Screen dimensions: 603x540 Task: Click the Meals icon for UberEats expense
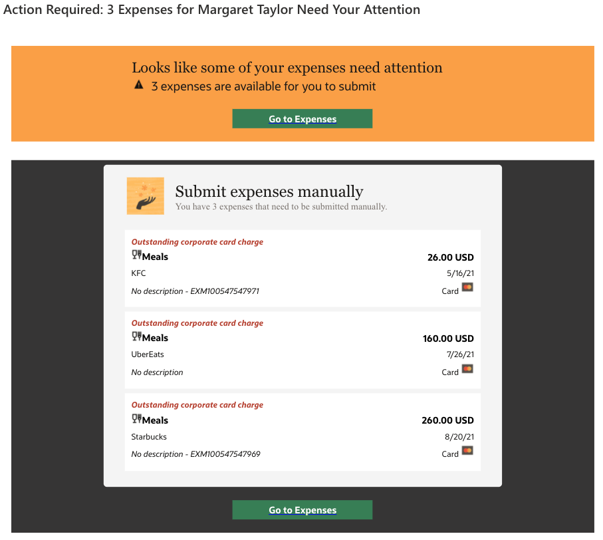[136, 337]
